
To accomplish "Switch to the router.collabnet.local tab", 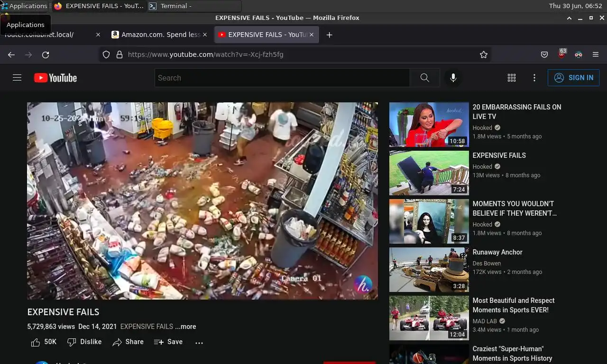I will [x=52, y=35].
